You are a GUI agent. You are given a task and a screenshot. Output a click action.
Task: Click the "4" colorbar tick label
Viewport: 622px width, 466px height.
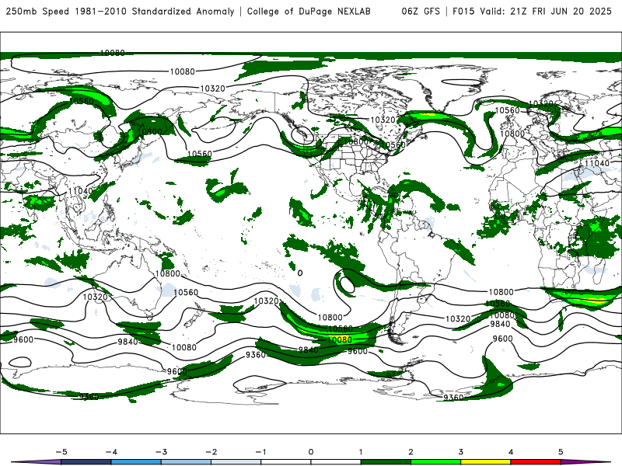click(x=511, y=452)
